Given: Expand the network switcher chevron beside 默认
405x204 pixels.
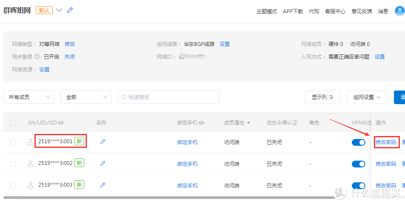Looking at the screenshot, I should point(59,10).
